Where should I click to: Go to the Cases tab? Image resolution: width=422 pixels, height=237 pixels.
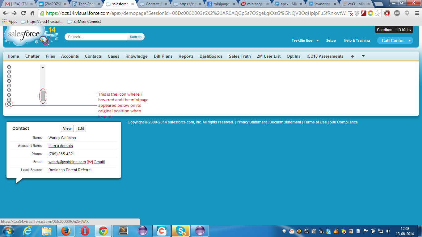tap(113, 56)
